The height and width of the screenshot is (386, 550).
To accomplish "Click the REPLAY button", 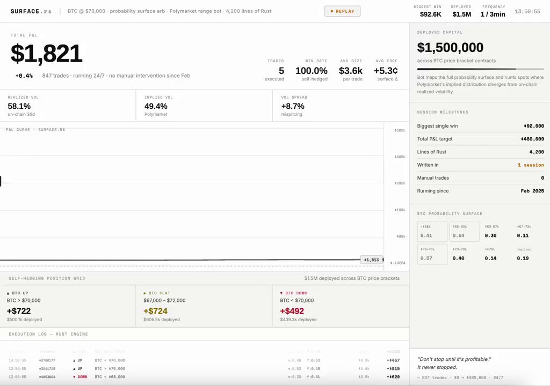I will (342, 11).
